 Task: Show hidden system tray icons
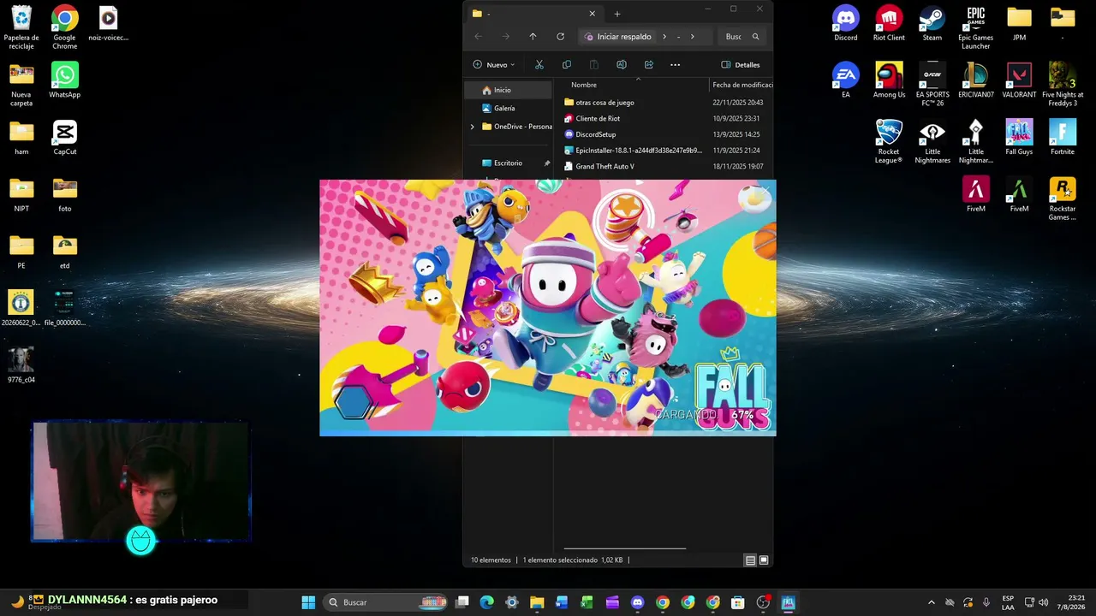coord(932,602)
